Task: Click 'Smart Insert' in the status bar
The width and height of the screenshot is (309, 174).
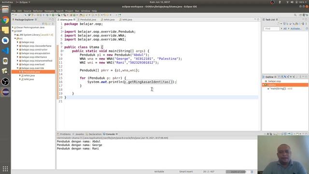Action: [186, 172]
